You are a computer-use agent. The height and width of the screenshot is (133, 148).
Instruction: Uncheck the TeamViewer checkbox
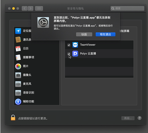pos(69,45)
